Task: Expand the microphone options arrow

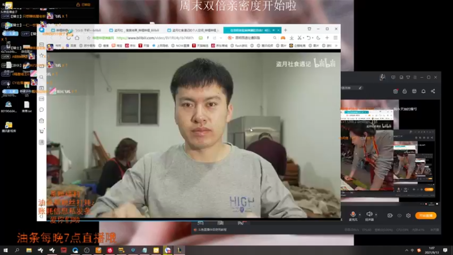Action: pyautogui.click(x=360, y=215)
